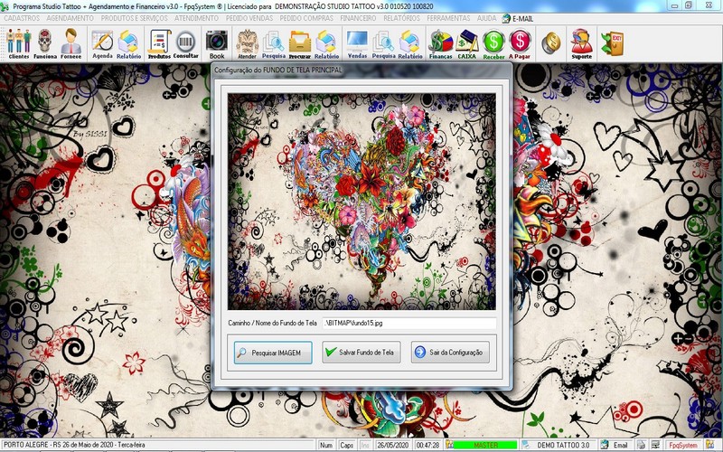723x452 pixels.
Task: Open the Produtos list icon
Action: tap(159, 43)
